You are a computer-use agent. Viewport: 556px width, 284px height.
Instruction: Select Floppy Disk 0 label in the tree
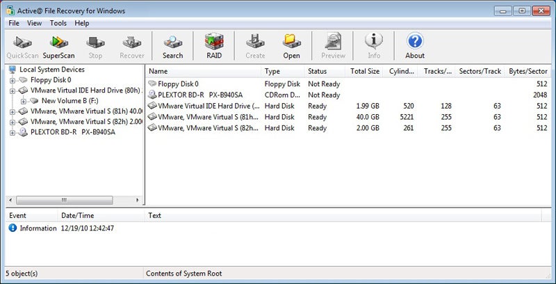click(51, 80)
